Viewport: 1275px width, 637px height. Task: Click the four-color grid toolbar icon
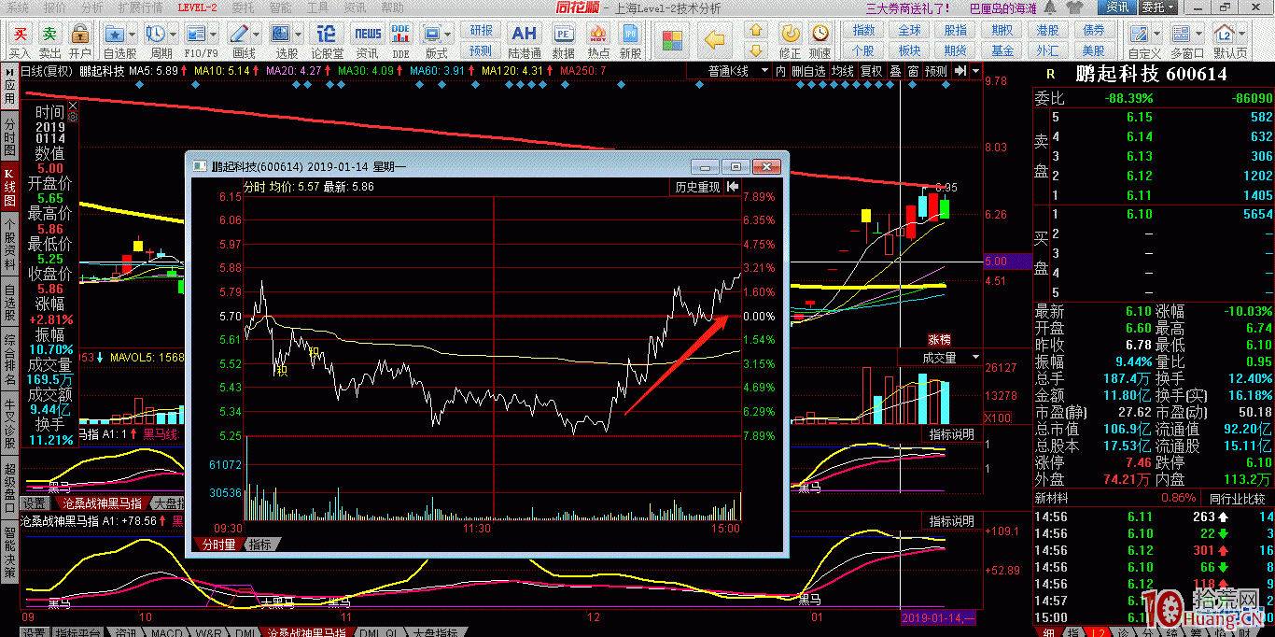tap(673, 40)
